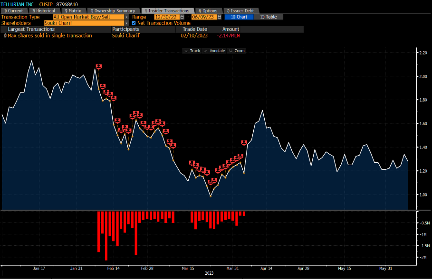Screen dimensions: 432x279
Task: Go to the Historical tab
Action: (43, 10)
